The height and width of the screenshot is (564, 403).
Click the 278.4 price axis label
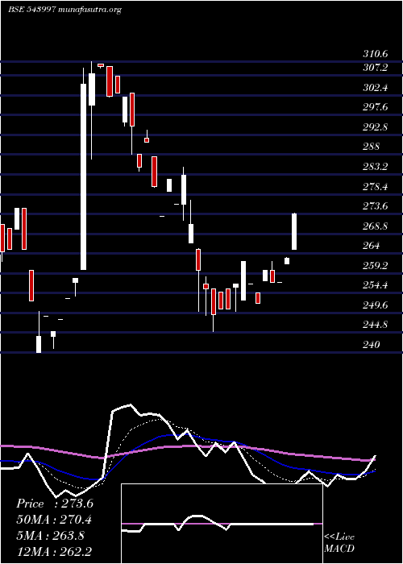[375, 187]
